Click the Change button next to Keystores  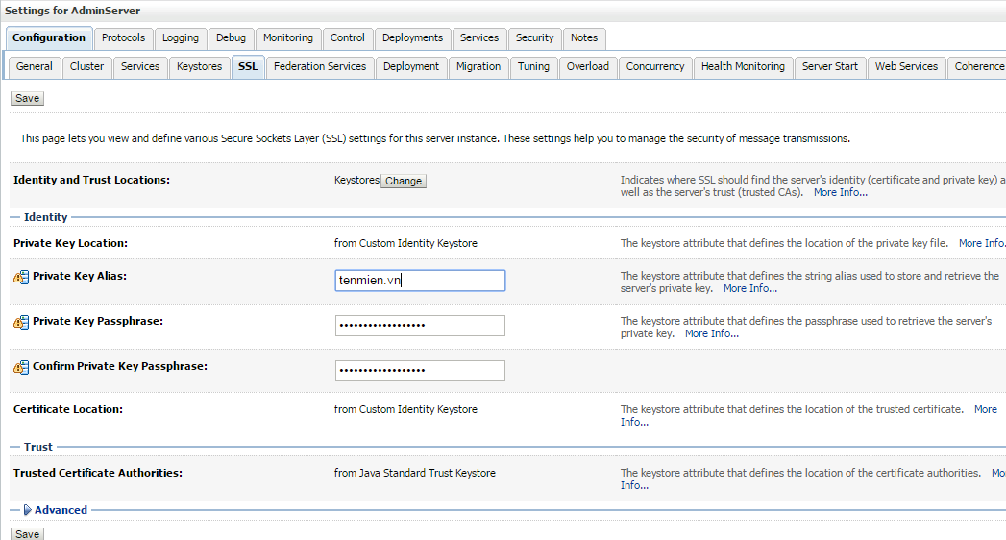(404, 181)
